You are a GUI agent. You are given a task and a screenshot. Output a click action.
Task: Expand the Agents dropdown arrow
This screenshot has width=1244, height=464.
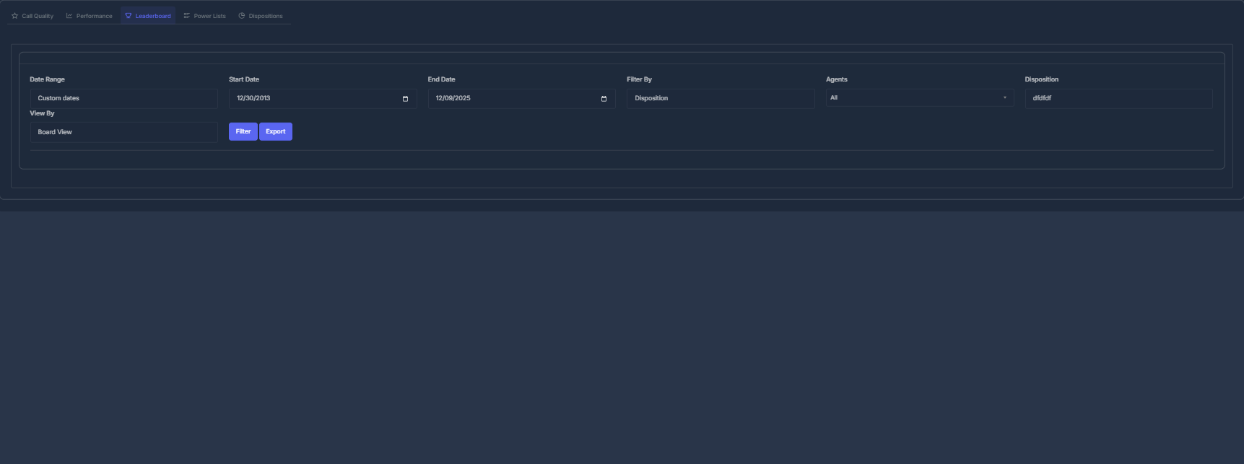[1004, 98]
